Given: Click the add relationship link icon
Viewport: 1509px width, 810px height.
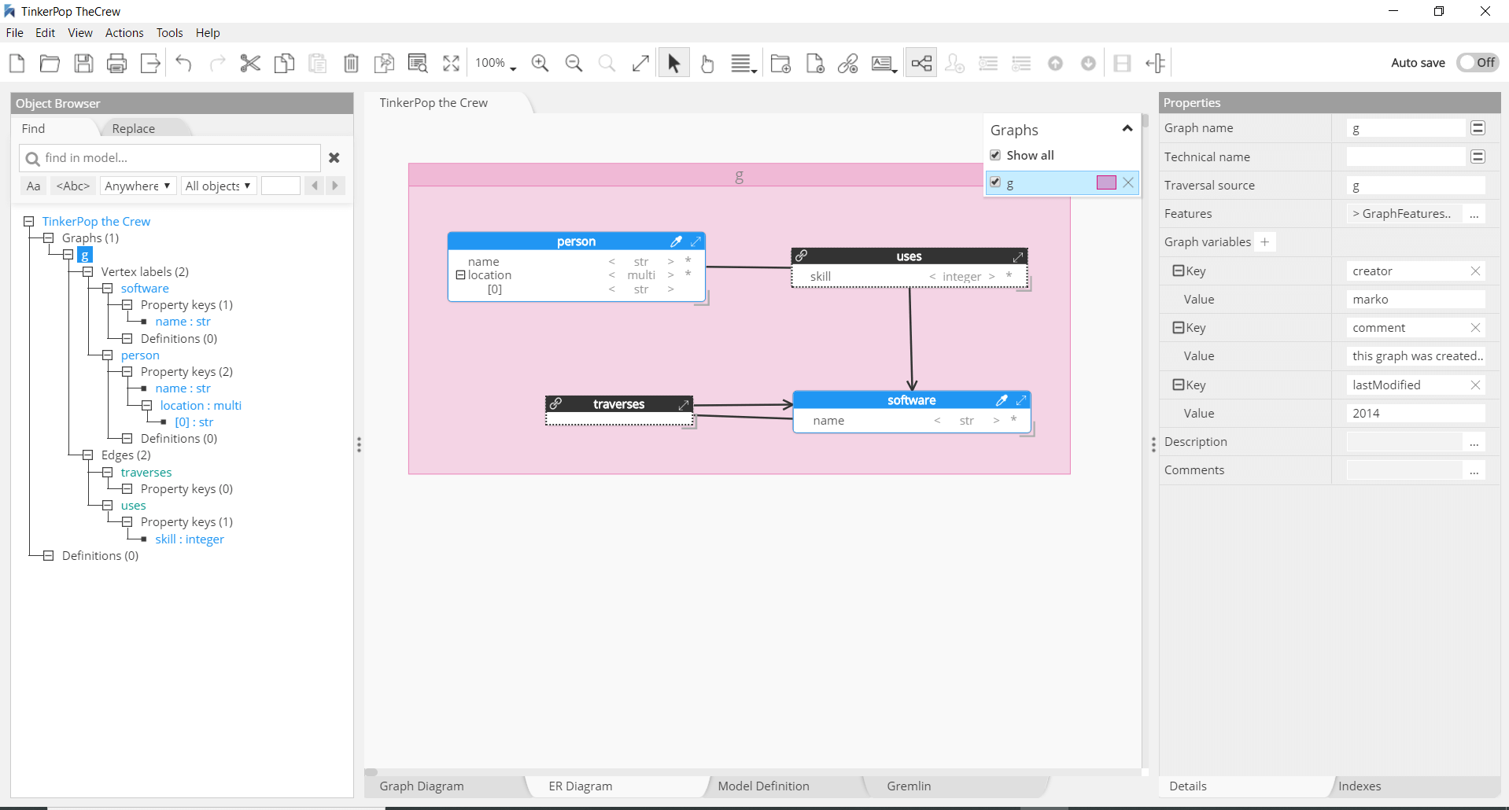Looking at the screenshot, I should click(x=848, y=63).
